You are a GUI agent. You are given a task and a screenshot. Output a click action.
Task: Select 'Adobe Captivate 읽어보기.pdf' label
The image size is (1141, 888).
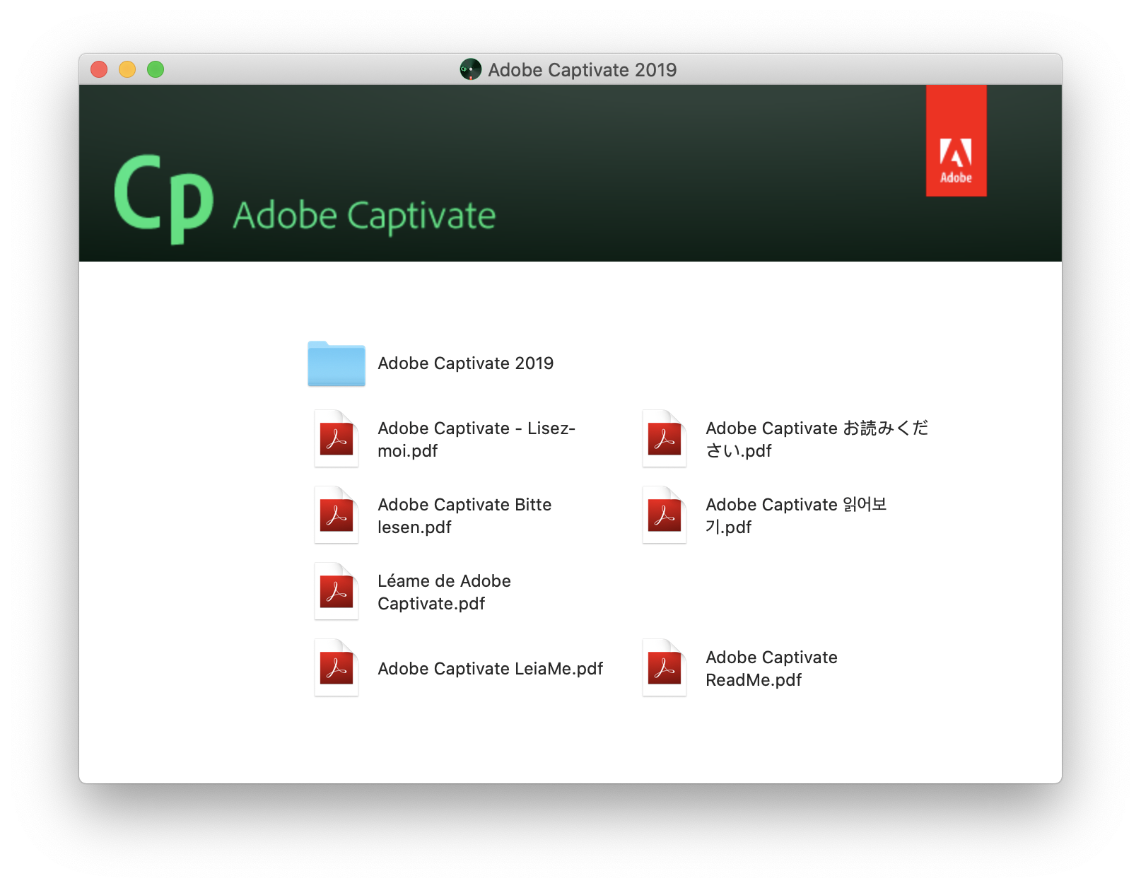[x=796, y=515]
